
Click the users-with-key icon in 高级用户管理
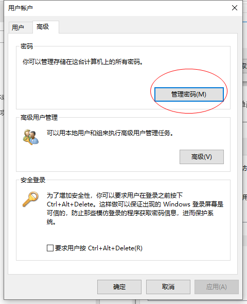click(31, 137)
